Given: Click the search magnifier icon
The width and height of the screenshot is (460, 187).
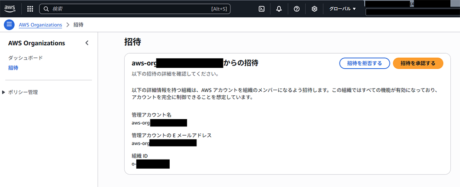Looking at the screenshot, I should (46, 9).
